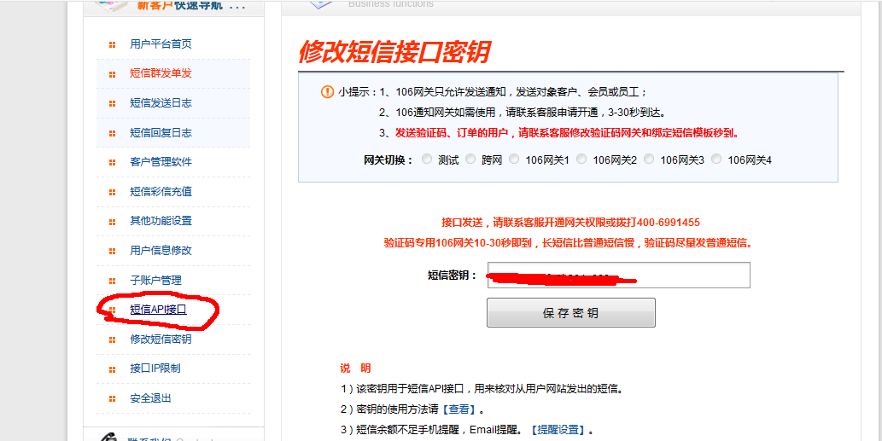Click the bullet icon next to 用户信息修改

(113, 251)
